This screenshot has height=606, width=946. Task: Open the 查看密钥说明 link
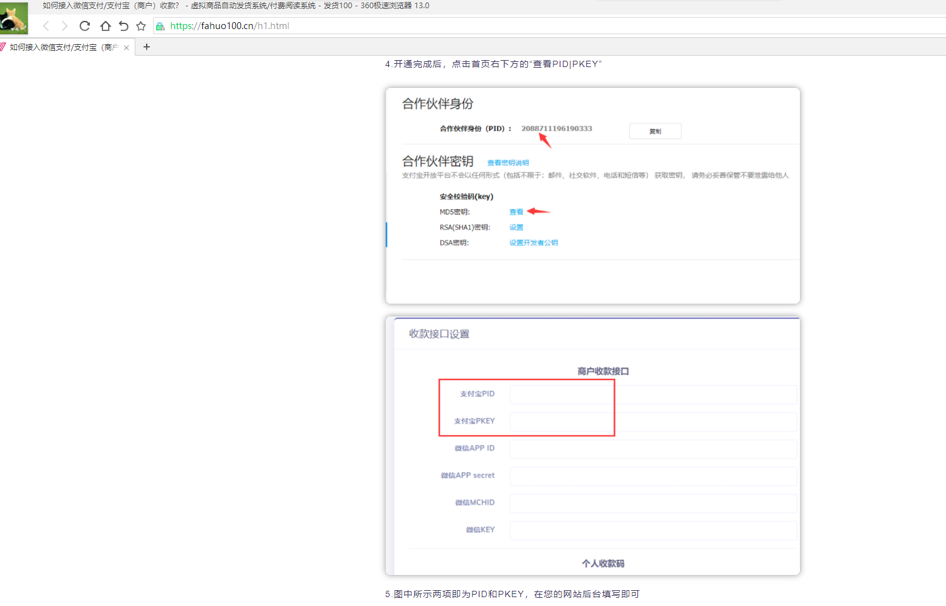click(508, 163)
